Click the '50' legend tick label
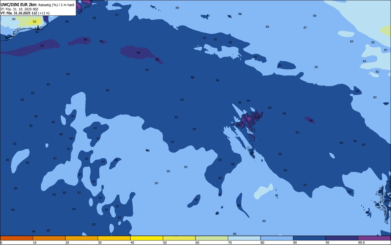The image size is (391, 245). click(165, 243)
